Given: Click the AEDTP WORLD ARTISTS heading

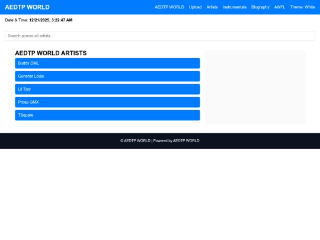Looking at the screenshot, I should [51, 53].
